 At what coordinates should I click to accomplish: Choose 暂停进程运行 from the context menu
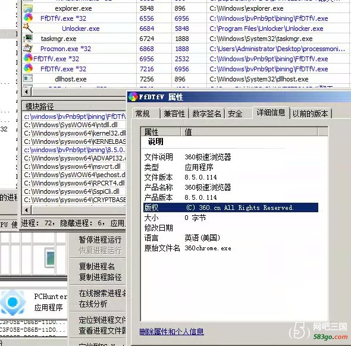(x=100, y=240)
